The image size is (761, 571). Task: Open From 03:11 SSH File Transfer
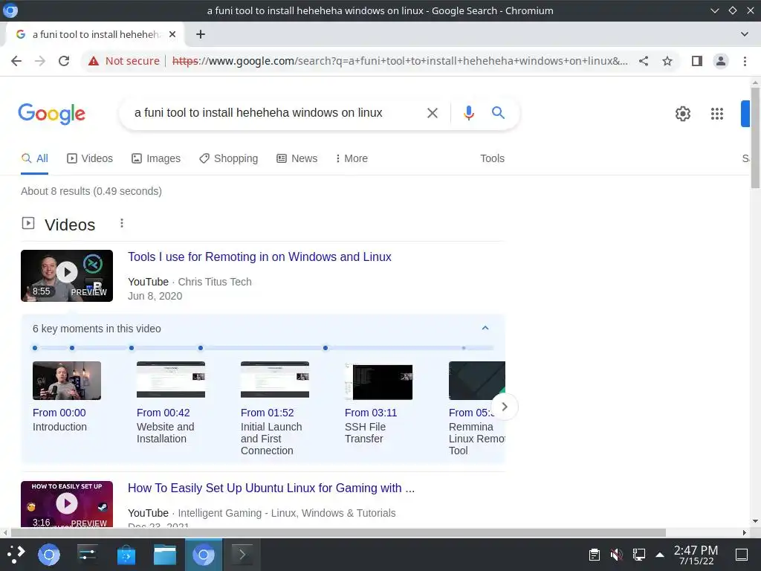pos(371,426)
